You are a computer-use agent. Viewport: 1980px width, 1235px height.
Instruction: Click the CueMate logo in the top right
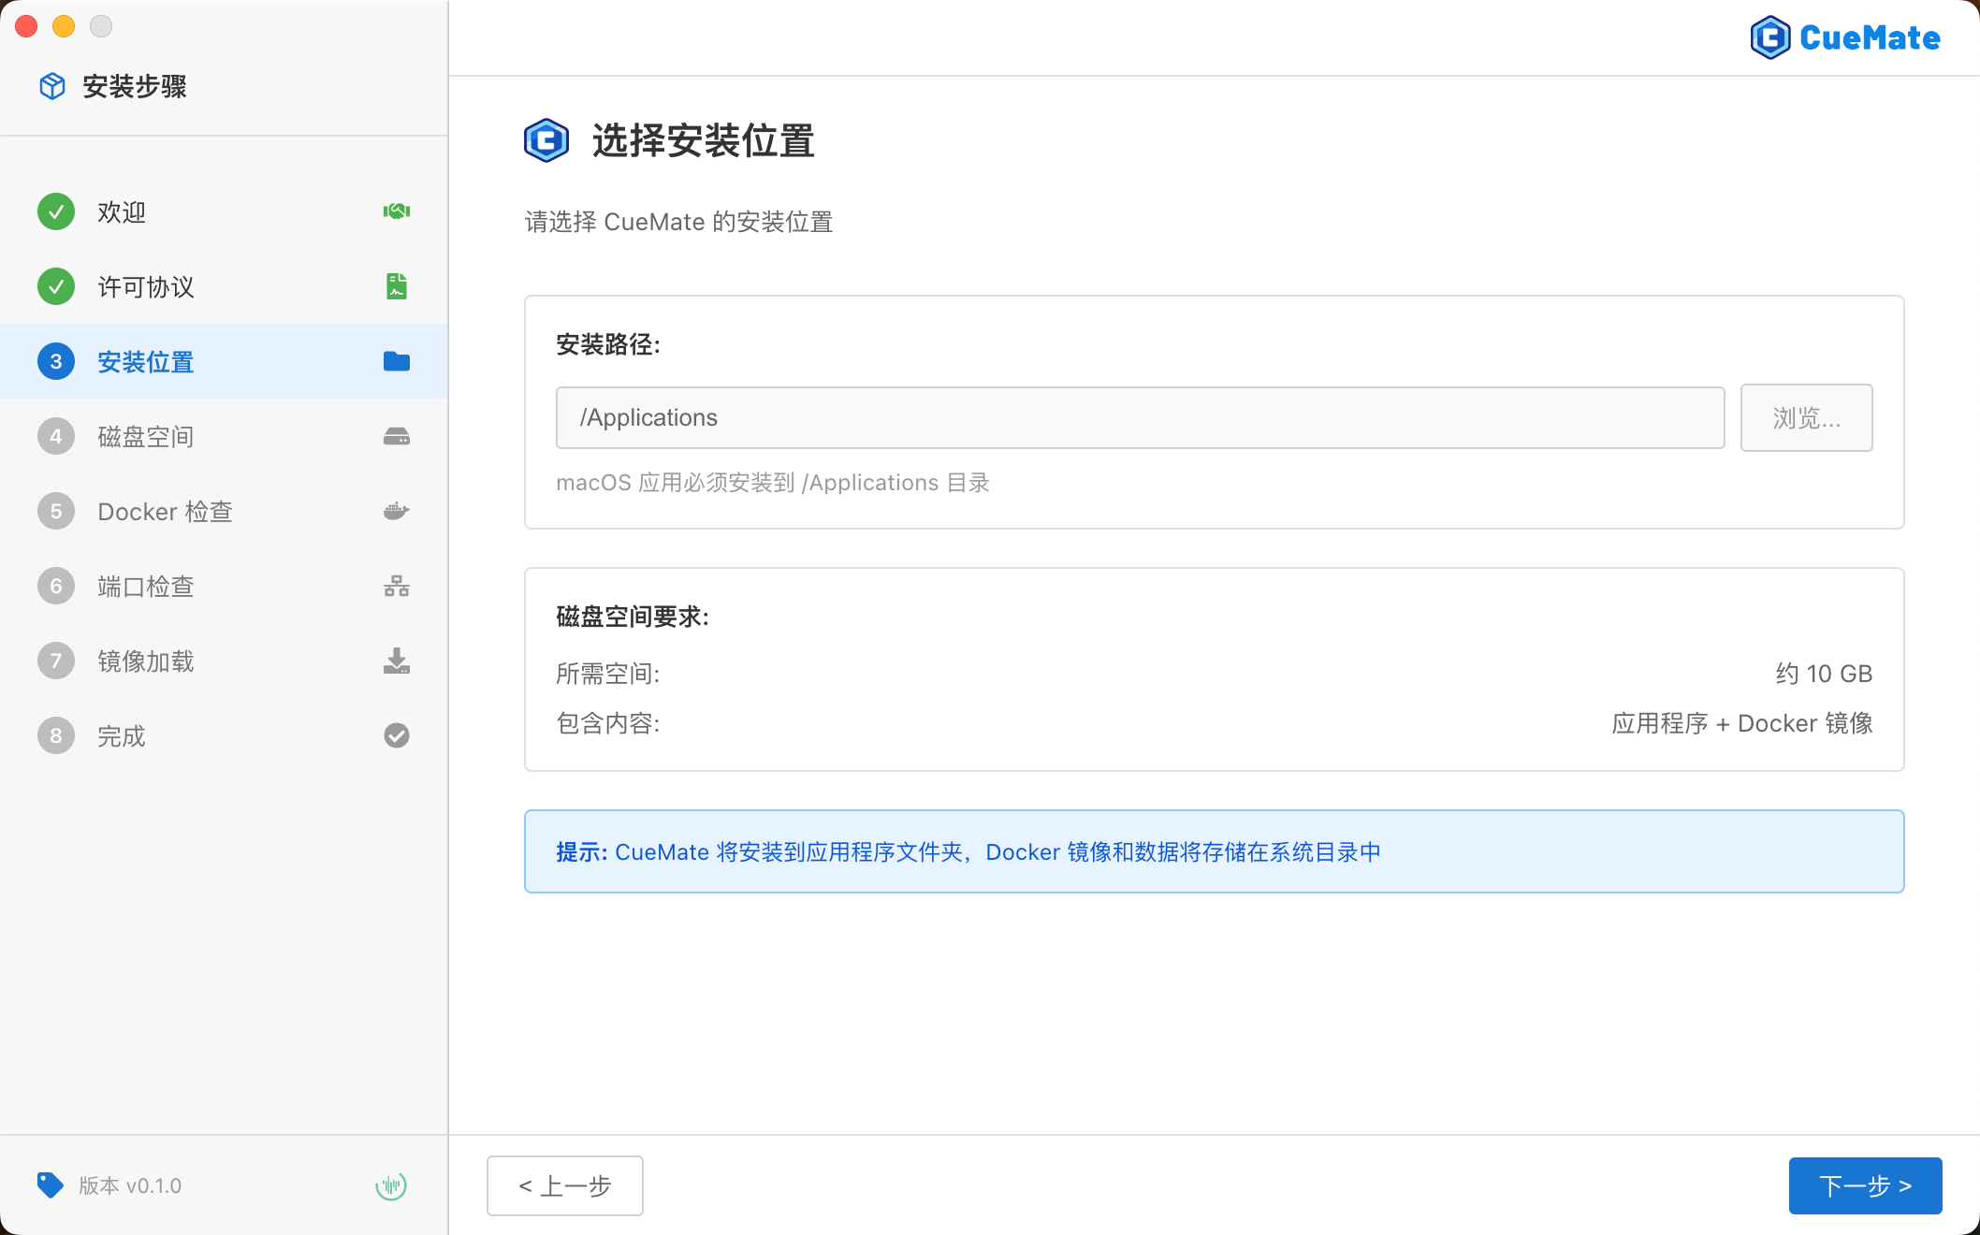pyautogui.click(x=1844, y=36)
